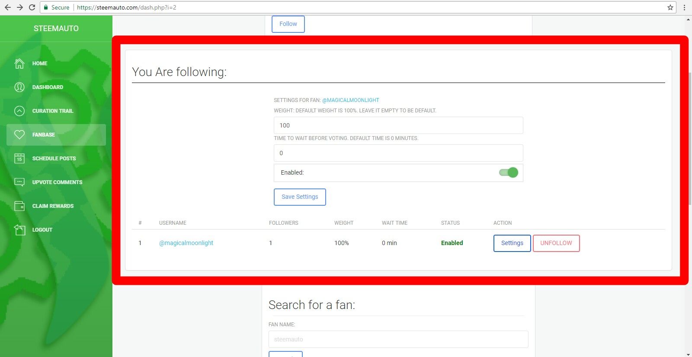The width and height of the screenshot is (692, 357).
Task: Click the STEEMAUTO logo title
Action: pyautogui.click(x=56, y=29)
